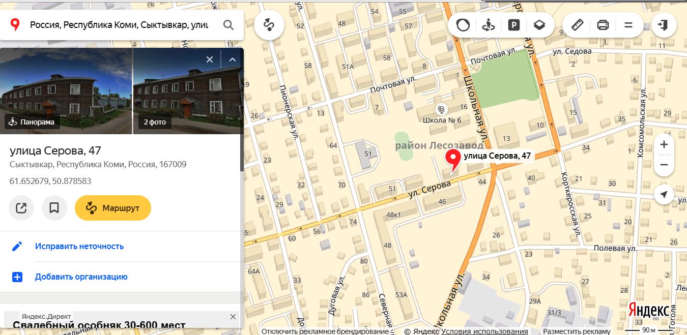Click Исправить неточность link
This screenshot has height=335, width=687.
[79, 246]
